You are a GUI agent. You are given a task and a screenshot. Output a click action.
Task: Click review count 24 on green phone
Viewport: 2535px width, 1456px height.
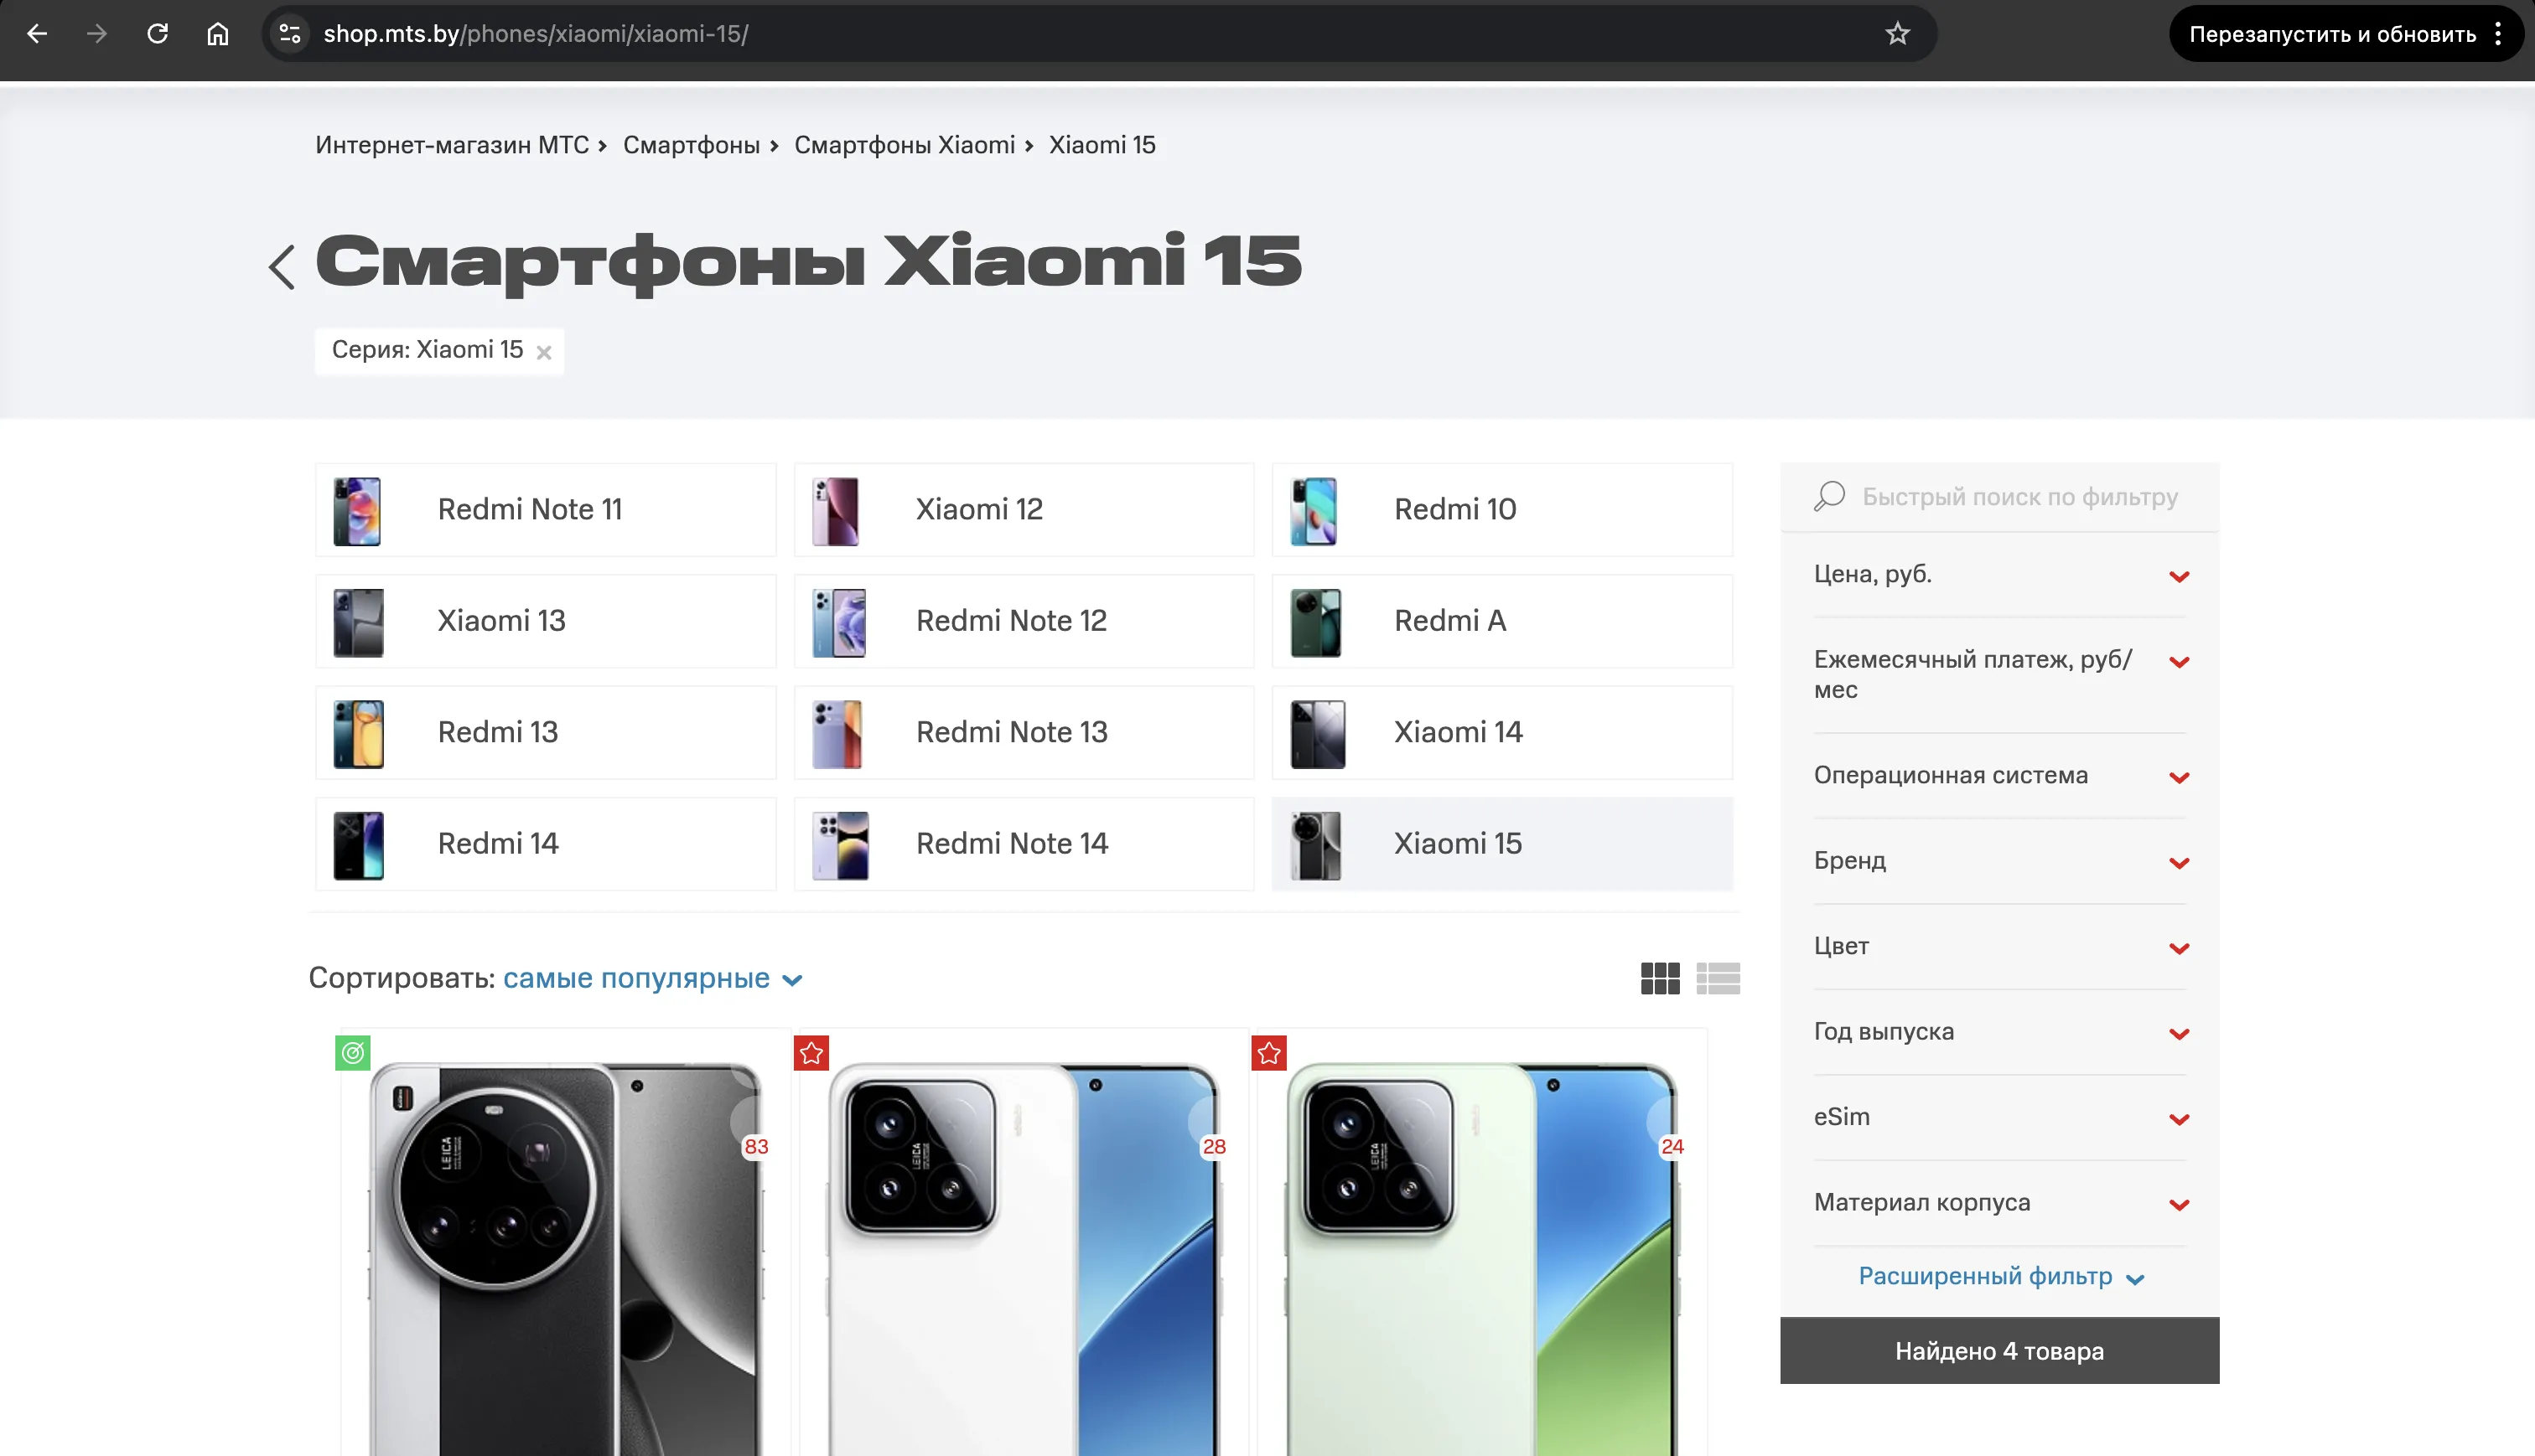click(1672, 1146)
